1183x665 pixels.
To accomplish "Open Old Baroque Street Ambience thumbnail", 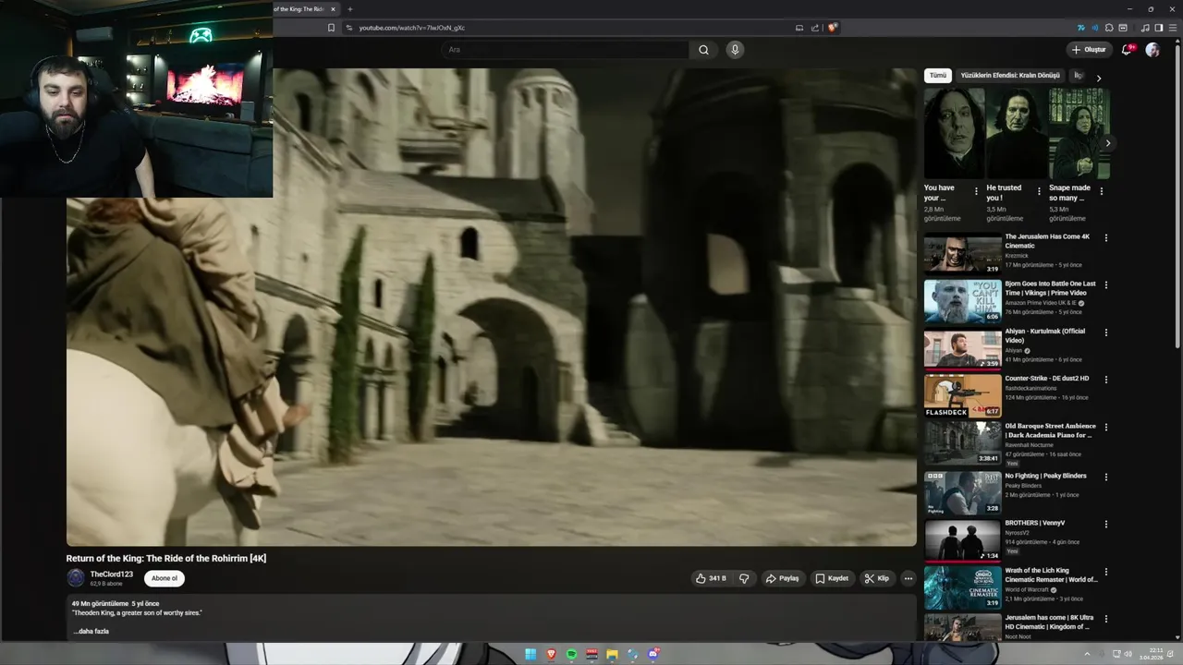I will click(x=962, y=443).
